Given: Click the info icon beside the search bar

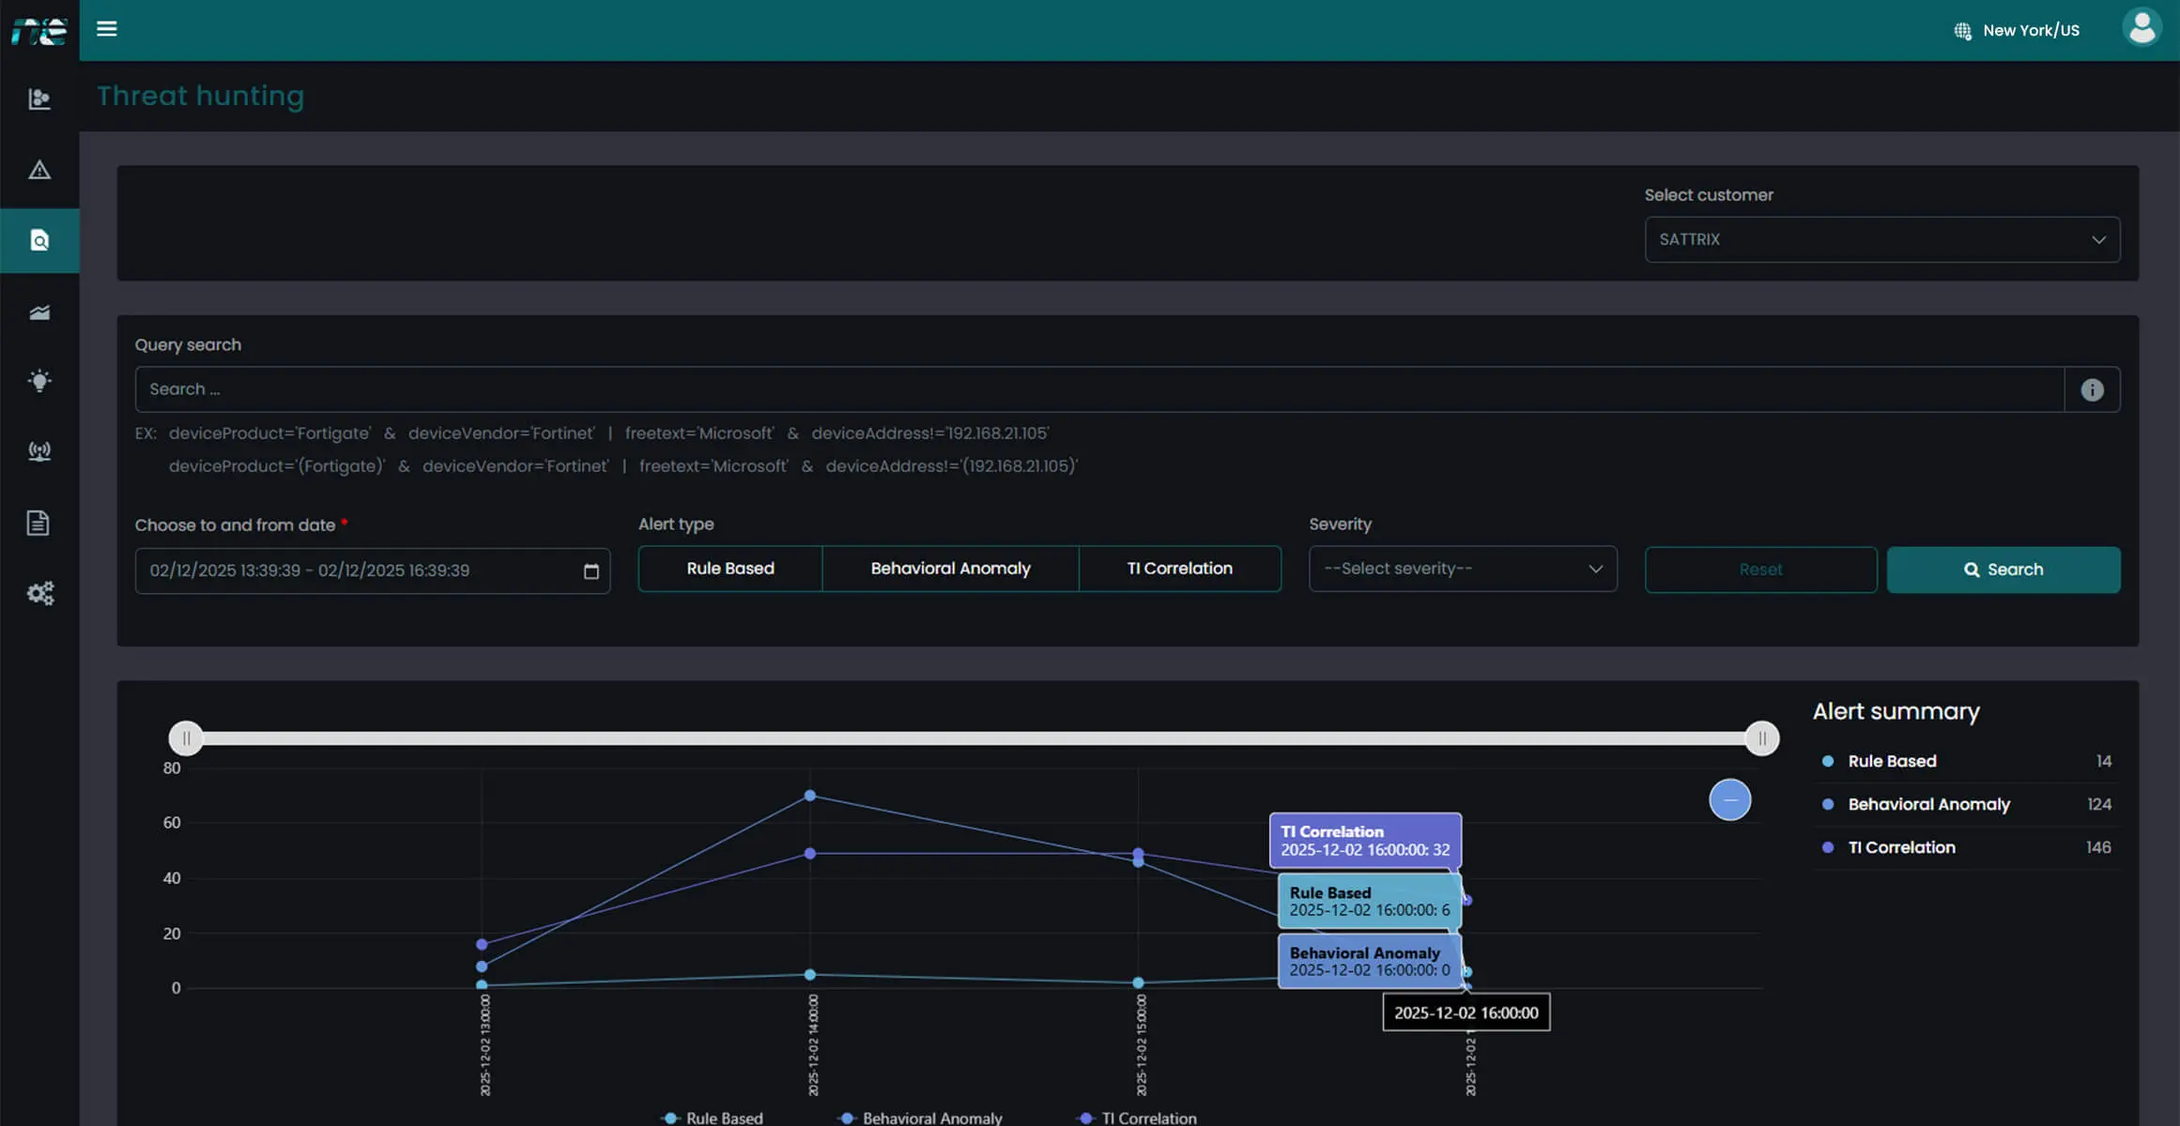Looking at the screenshot, I should click(2092, 388).
